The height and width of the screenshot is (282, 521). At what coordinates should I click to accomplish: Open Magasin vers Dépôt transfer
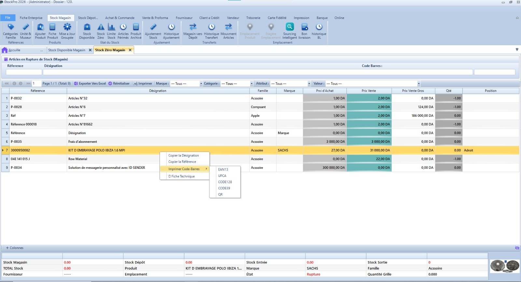coord(193,31)
